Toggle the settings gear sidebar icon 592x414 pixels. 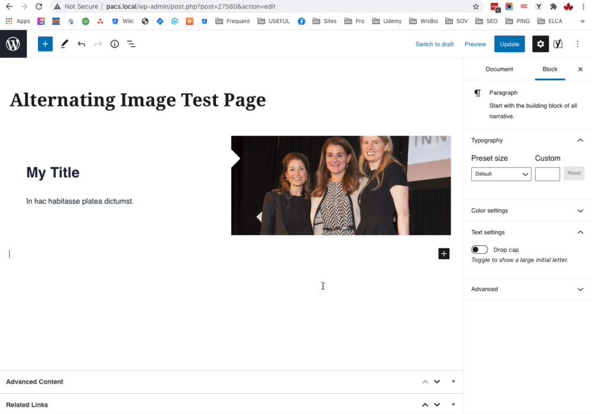tap(540, 44)
